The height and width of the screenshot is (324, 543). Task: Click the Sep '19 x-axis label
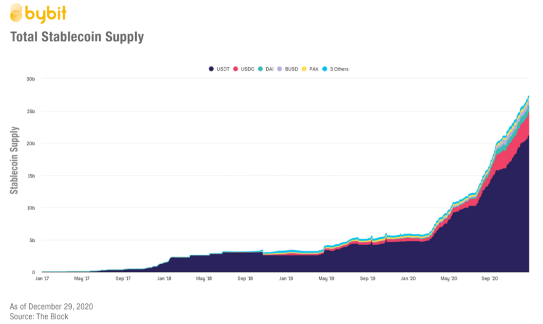[367, 278]
